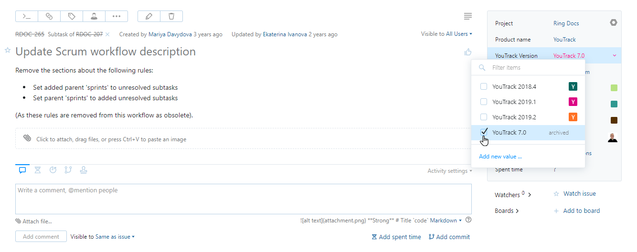Image resolution: width=637 pixels, height=252 pixels.
Task: Click the Add comment button
Action: click(41, 237)
